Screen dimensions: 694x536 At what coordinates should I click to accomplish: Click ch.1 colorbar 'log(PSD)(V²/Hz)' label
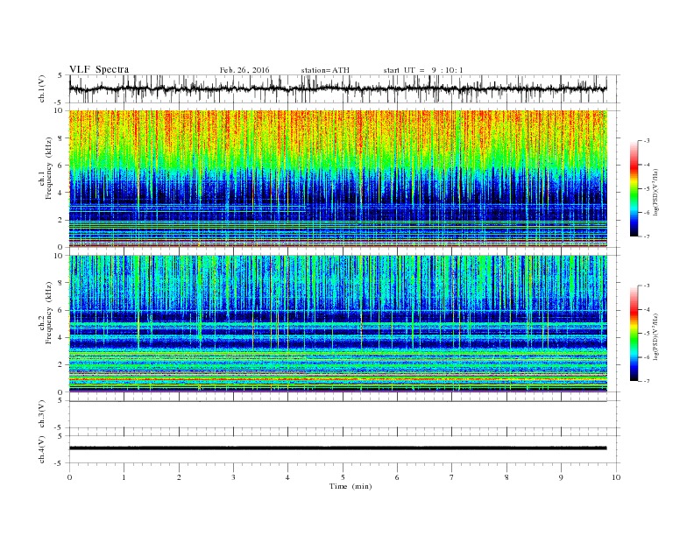tap(655, 193)
